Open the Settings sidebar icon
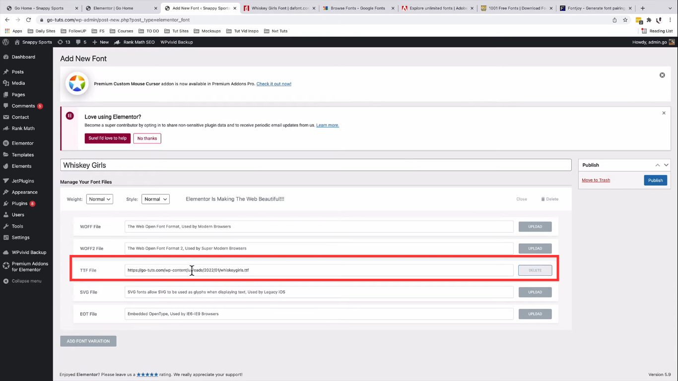 point(6,238)
